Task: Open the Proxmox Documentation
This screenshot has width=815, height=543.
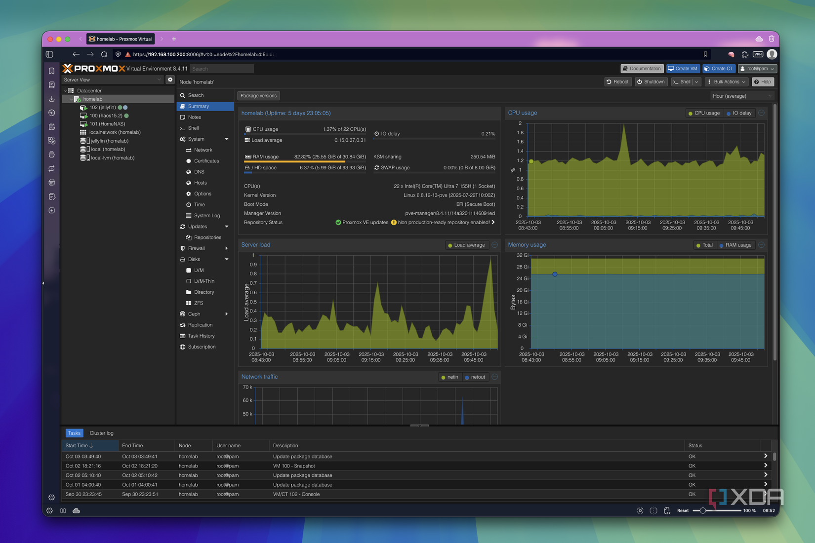Action: tap(642, 69)
